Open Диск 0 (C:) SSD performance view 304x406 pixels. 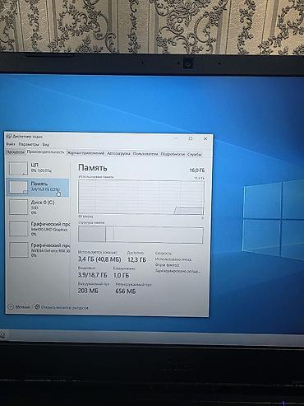click(x=38, y=208)
